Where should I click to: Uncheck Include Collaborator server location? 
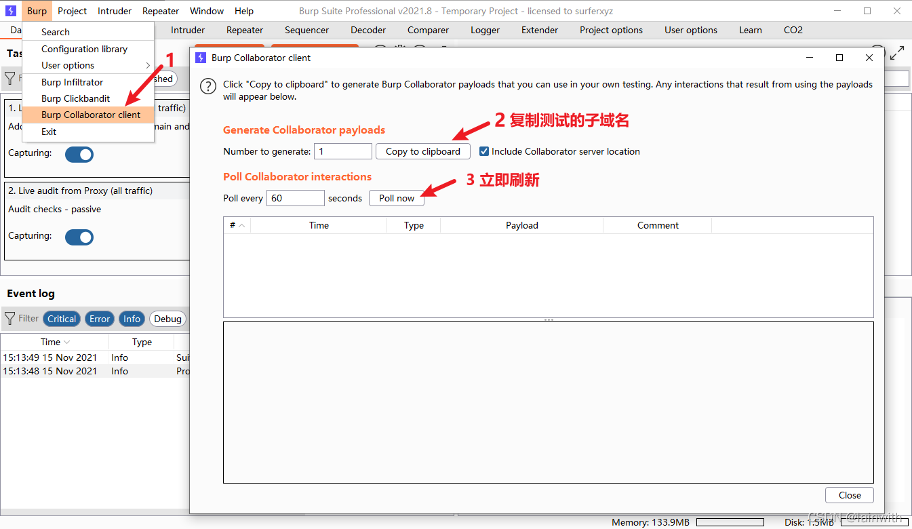[x=484, y=151]
